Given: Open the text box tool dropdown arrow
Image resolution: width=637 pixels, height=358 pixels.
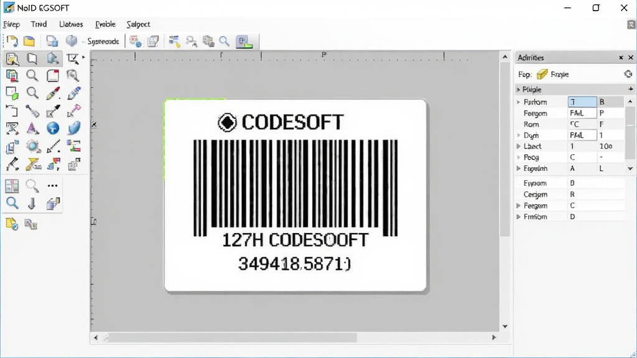Looking at the screenshot, I should 84,57.
